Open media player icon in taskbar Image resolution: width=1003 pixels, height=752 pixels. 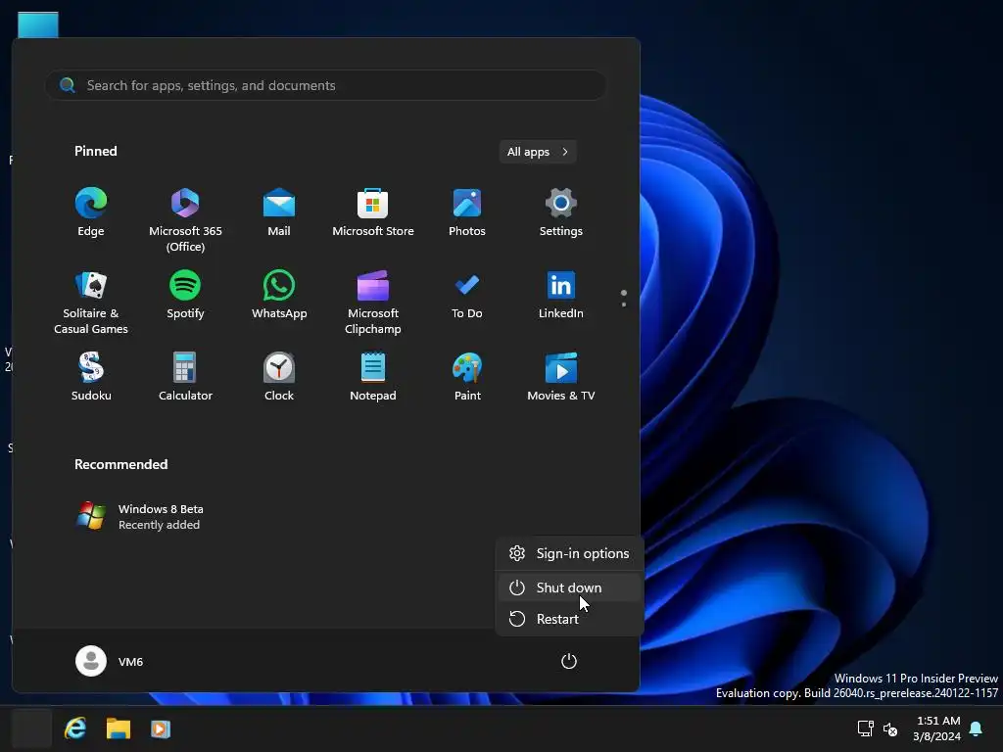[161, 728]
